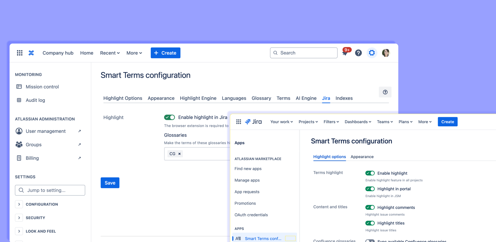Open Your work dropdown in Jira
496x242 pixels.
[x=281, y=122]
